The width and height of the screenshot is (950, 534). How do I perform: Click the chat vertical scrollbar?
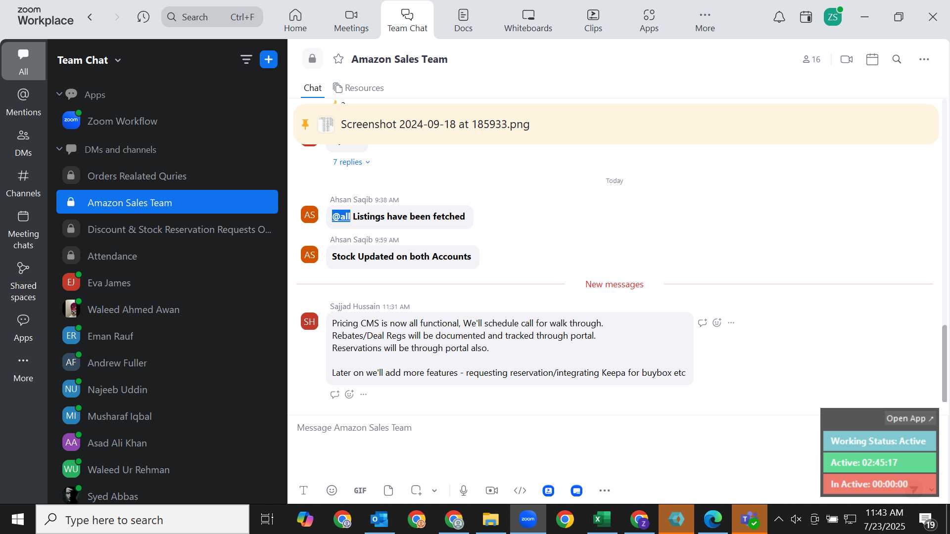pos(944,363)
